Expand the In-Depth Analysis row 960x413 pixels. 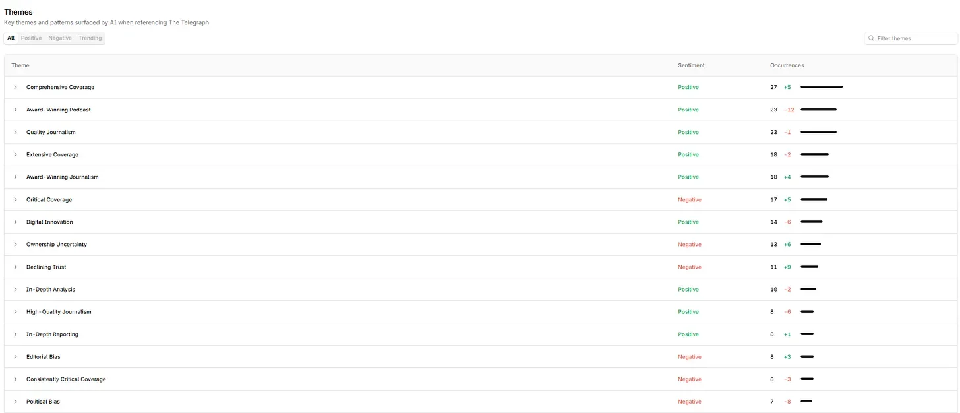pos(16,289)
